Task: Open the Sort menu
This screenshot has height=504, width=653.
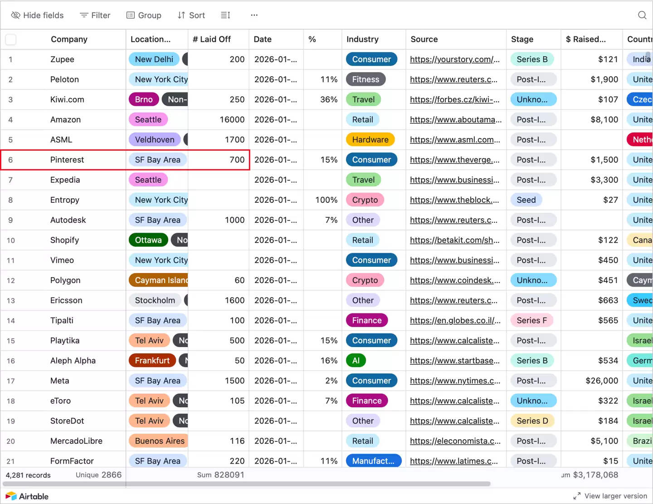Action: [x=191, y=15]
